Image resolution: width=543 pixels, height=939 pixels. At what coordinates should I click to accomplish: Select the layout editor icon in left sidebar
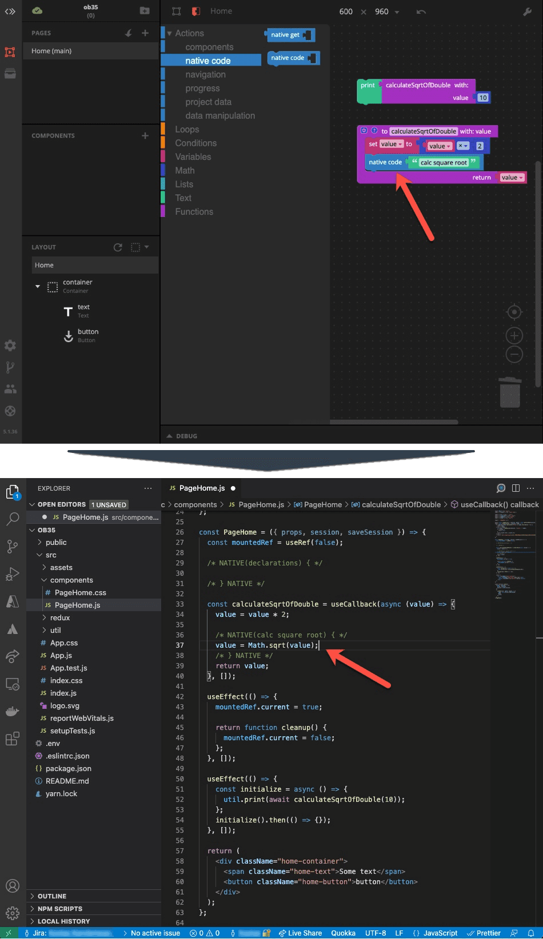click(10, 52)
